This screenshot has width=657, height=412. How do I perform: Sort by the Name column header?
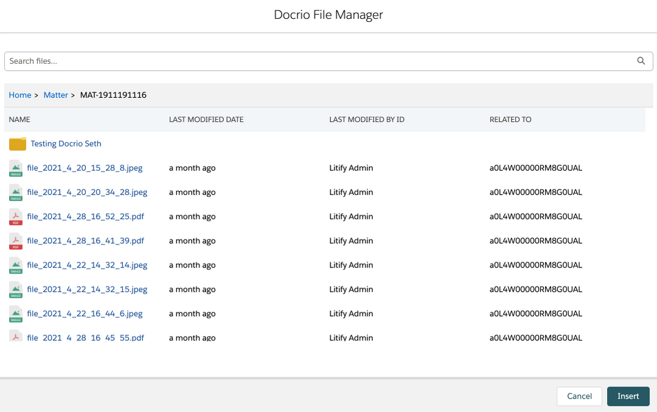click(x=19, y=120)
